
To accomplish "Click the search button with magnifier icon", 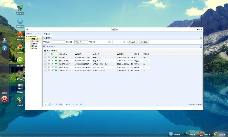I will (x=132, y=42).
